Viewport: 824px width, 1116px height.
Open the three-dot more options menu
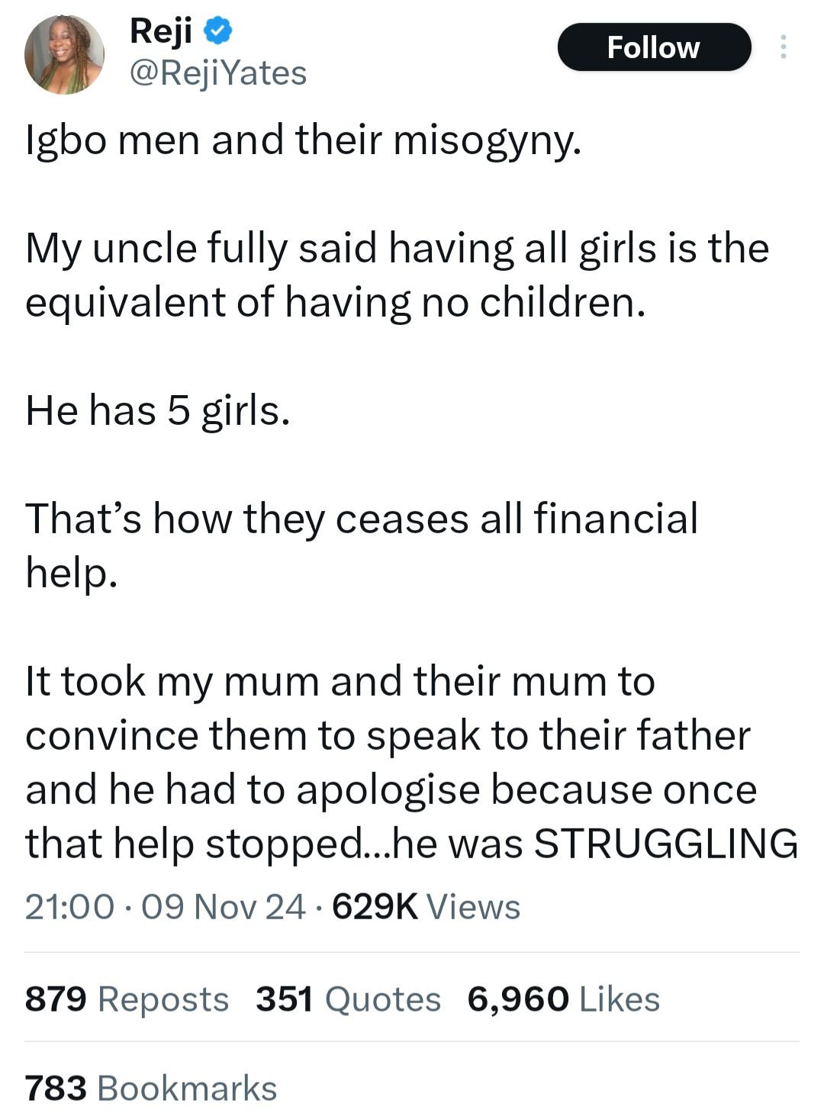point(782,47)
